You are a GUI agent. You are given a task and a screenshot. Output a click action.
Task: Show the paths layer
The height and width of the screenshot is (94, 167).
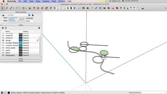click(3, 53)
